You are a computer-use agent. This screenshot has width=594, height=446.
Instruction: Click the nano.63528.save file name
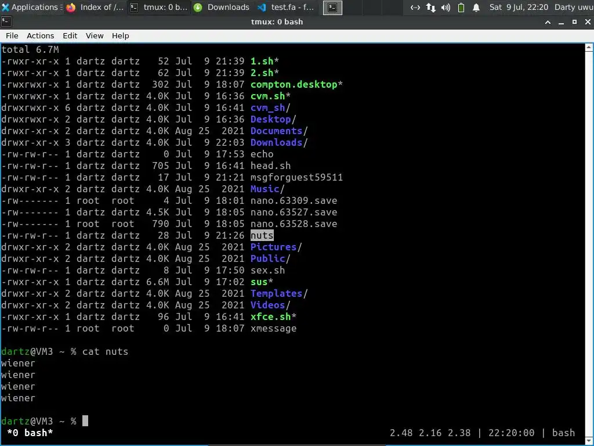[x=294, y=224]
